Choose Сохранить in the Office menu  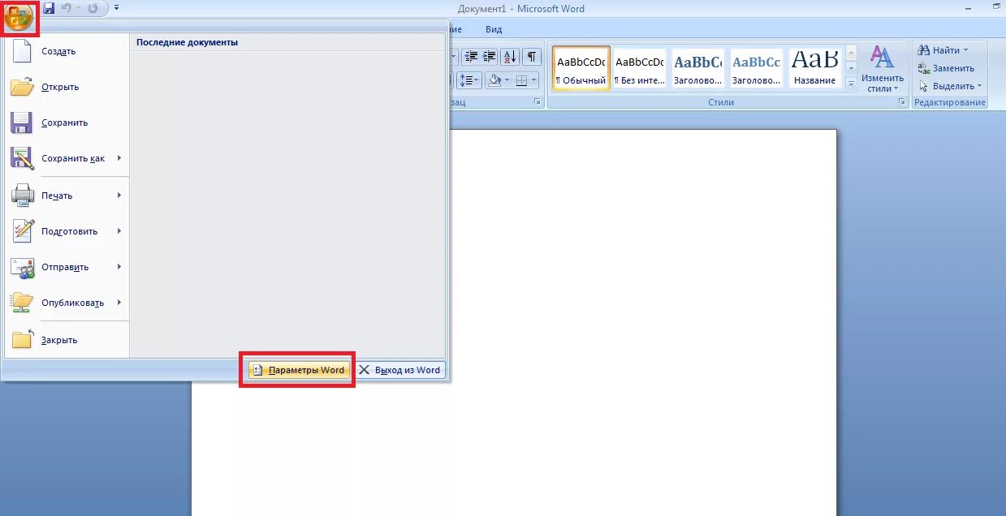(x=67, y=123)
